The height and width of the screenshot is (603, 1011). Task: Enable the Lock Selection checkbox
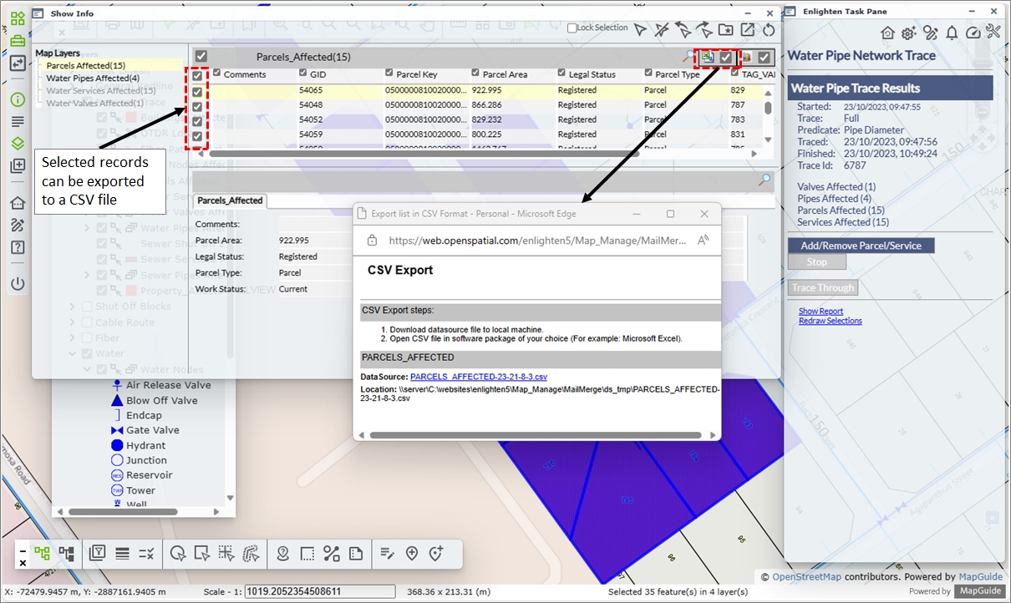[x=572, y=28]
